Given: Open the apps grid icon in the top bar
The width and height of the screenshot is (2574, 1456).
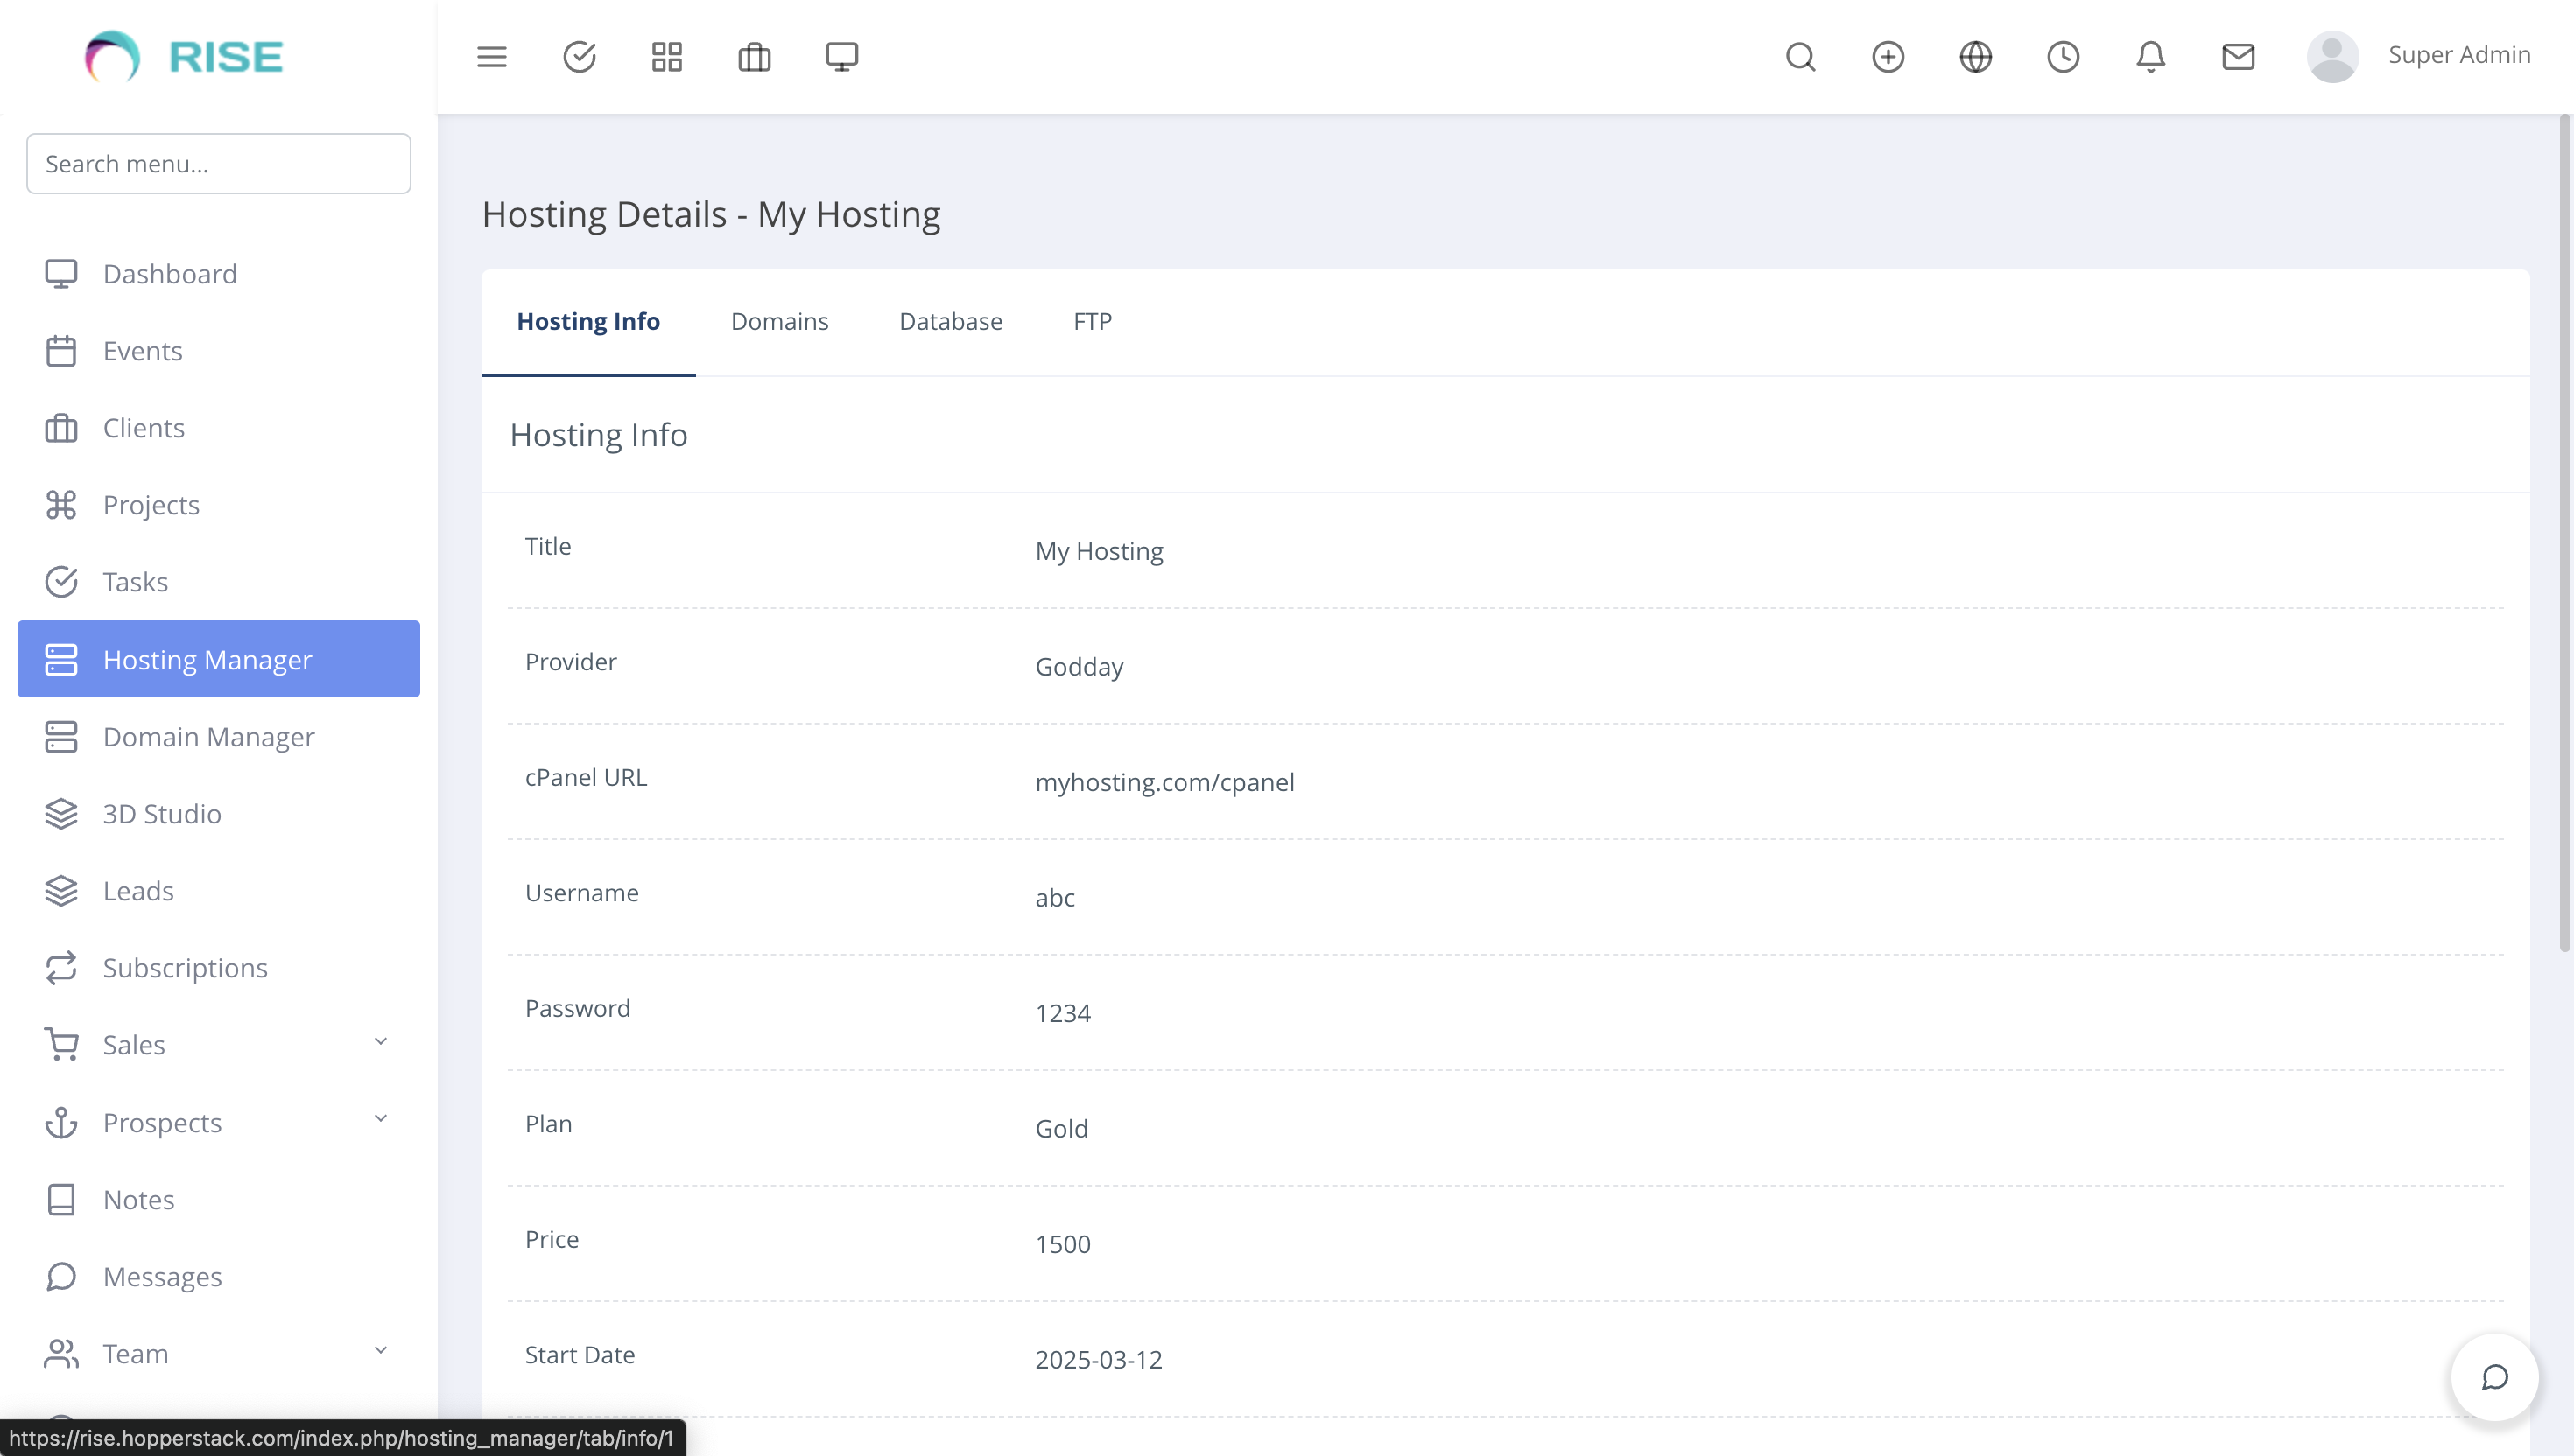Looking at the screenshot, I should [x=666, y=57].
